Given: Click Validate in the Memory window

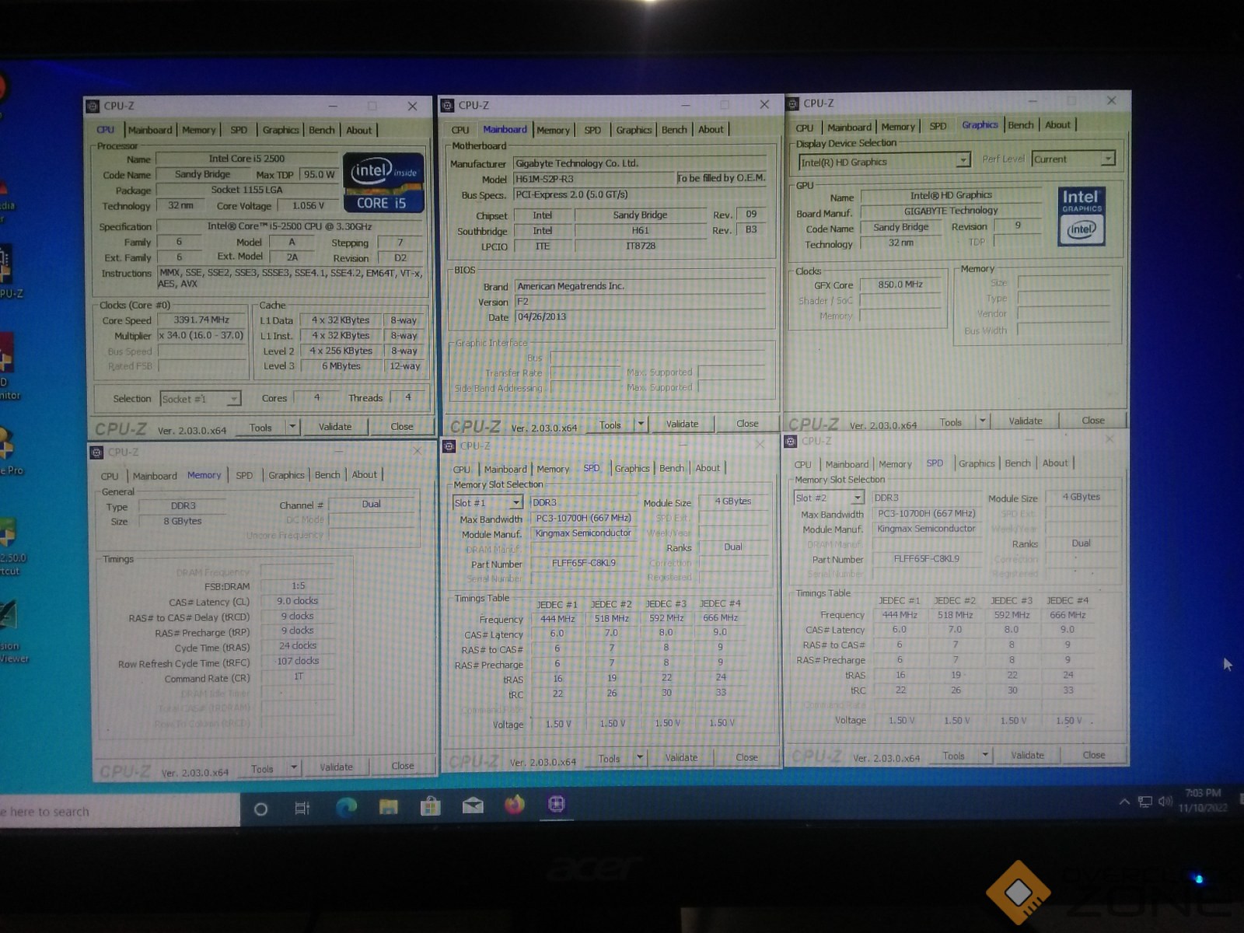Looking at the screenshot, I should point(337,767).
